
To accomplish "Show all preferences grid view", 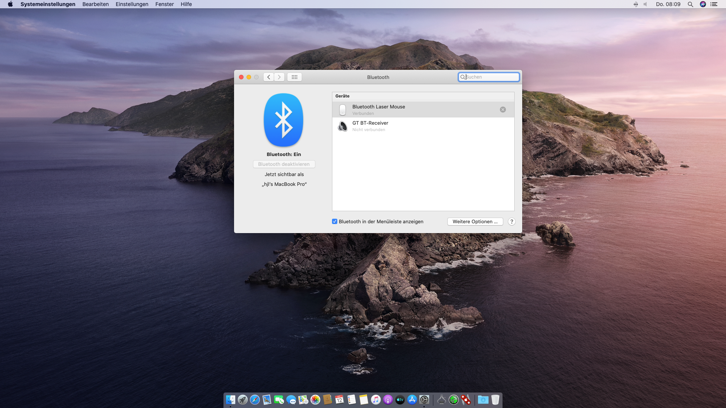I will (x=294, y=77).
